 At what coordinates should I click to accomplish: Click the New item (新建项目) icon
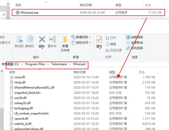[73, 37]
